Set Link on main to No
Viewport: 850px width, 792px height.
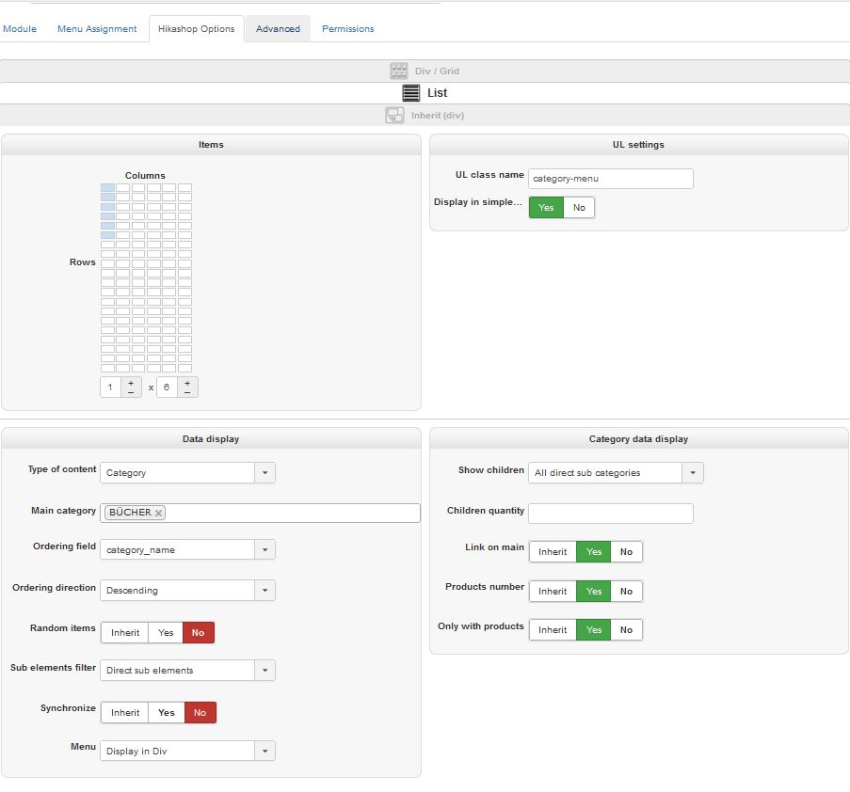tap(626, 551)
